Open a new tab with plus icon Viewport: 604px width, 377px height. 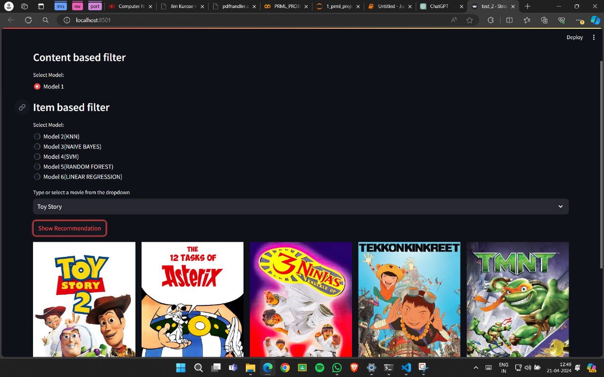(x=528, y=7)
